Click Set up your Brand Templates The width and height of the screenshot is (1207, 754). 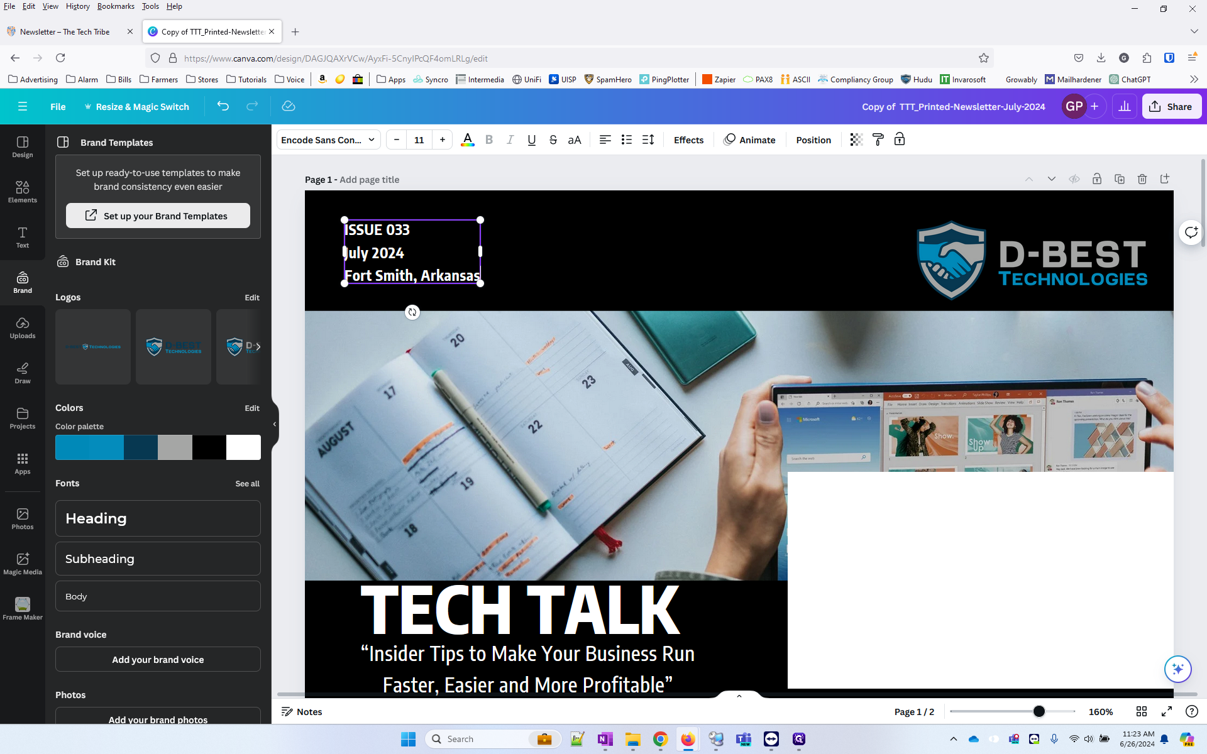point(158,216)
